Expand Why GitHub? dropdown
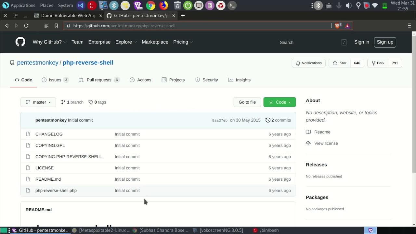The width and height of the screenshot is (416, 234). 49,42
